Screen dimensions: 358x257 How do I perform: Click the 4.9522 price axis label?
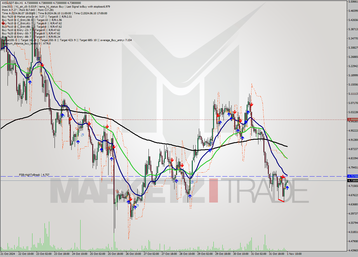[x=353, y=130]
